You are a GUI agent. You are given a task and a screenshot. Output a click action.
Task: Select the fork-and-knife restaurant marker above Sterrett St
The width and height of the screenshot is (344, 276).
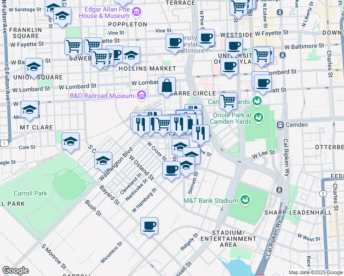coord(201,133)
